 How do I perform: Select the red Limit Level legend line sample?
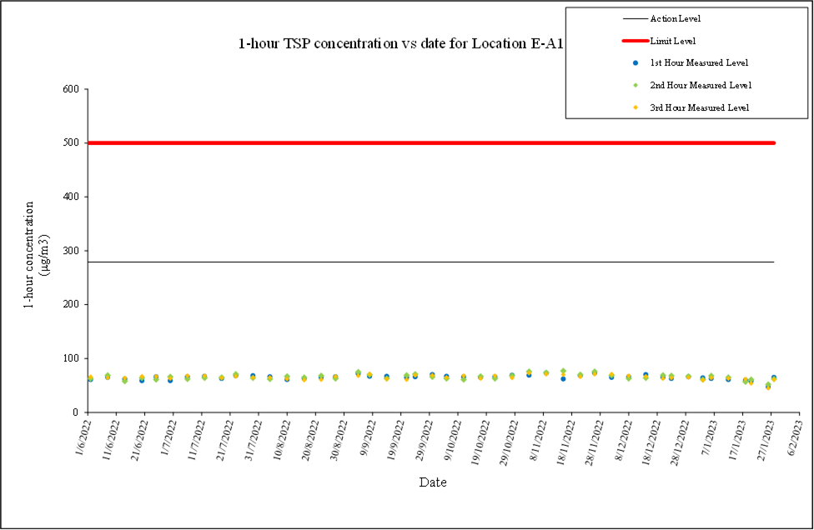(635, 41)
